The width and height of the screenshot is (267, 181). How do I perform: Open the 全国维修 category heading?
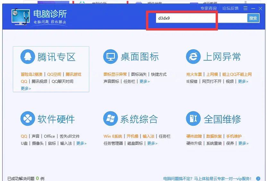tap(222, 119)
